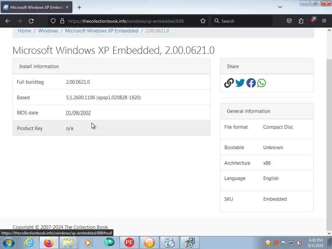Copy the page link via share icon
Image resolution: width=332 pixels, height=249 pixels.
(x=229, y=83)
